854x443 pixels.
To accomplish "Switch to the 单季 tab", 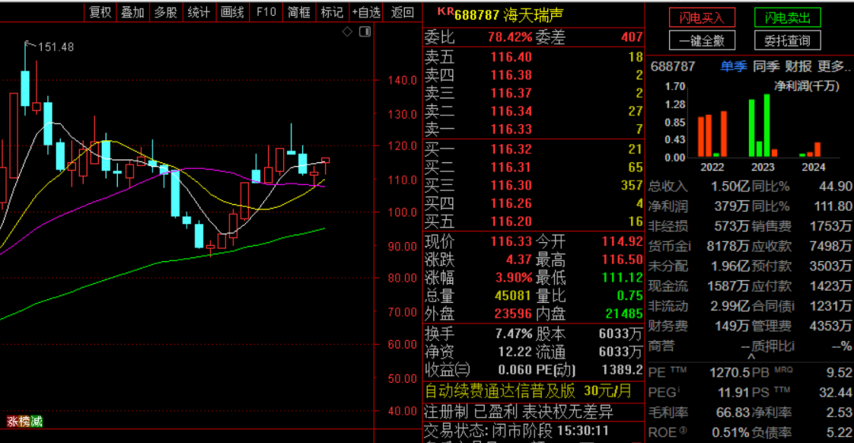I will [733, 66].
